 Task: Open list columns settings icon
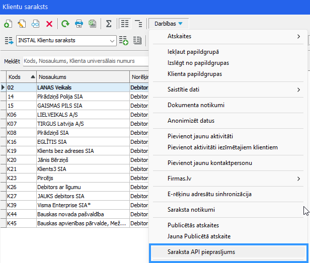[x=137, y=41]
